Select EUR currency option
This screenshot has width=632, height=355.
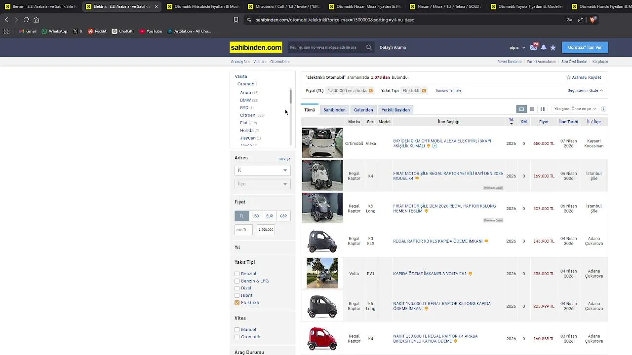(270, 216)
